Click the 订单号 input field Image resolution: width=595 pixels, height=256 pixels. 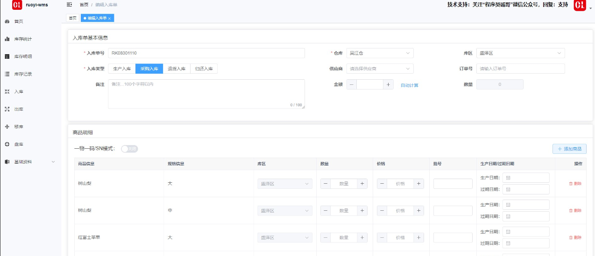click(x=520, y=69)
